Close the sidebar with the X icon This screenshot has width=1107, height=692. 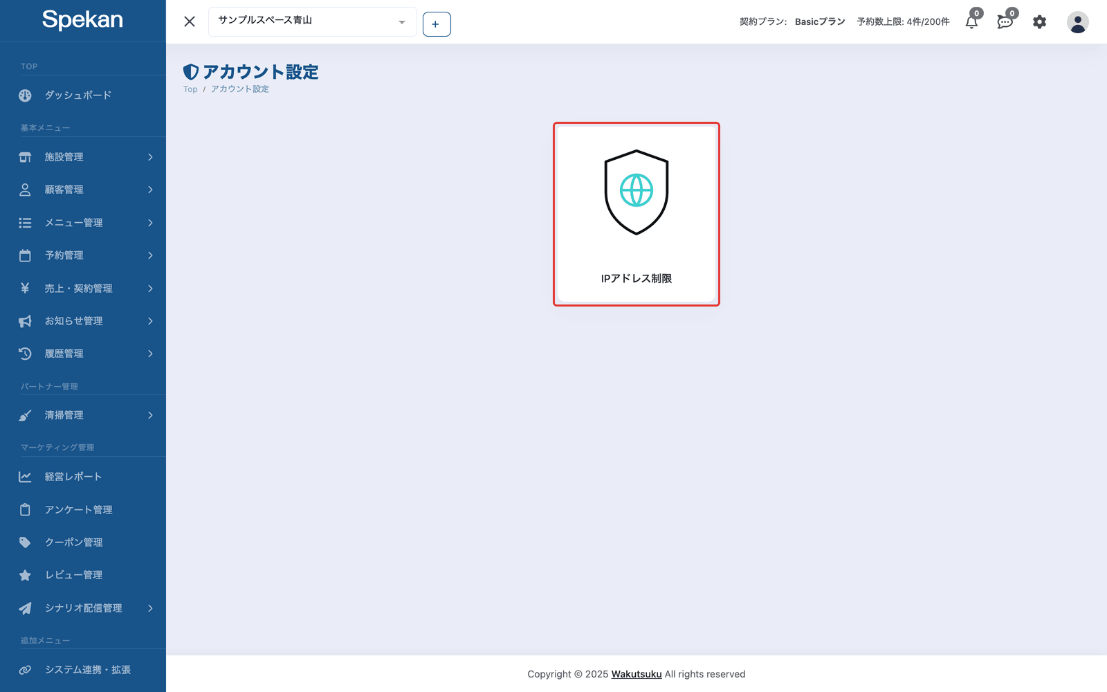(x=190, y=21)
